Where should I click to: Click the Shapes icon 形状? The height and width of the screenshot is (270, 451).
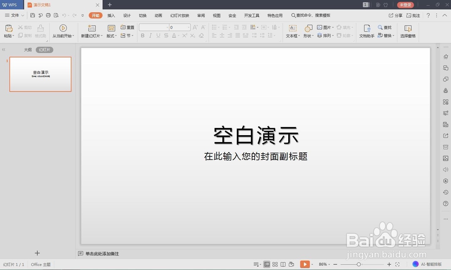[308, 28]
